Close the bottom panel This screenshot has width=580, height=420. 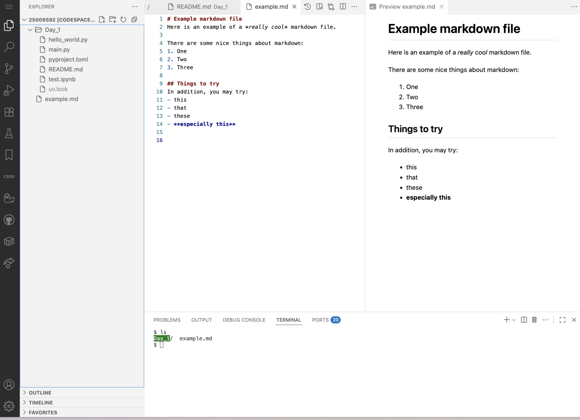point(574,320)
